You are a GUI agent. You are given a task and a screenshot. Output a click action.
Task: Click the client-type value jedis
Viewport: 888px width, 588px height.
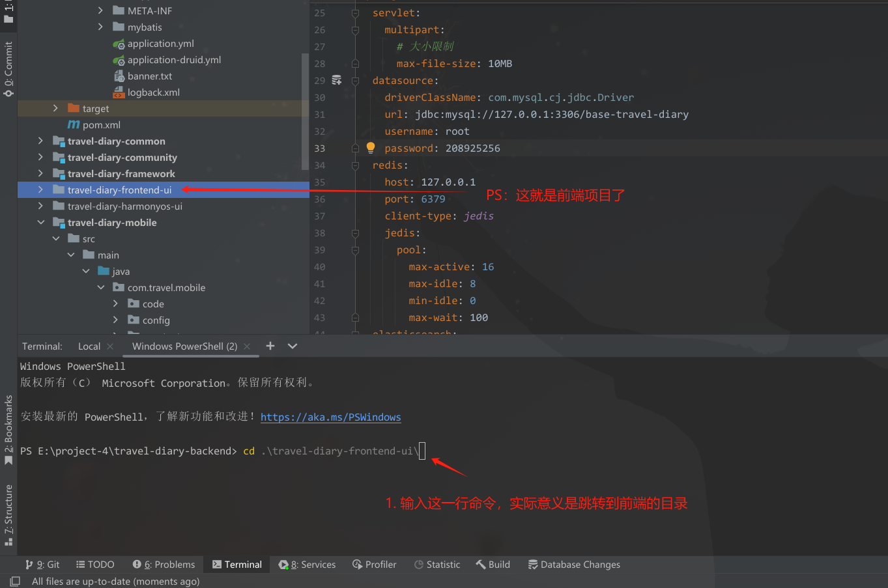[x=479, y=216]
